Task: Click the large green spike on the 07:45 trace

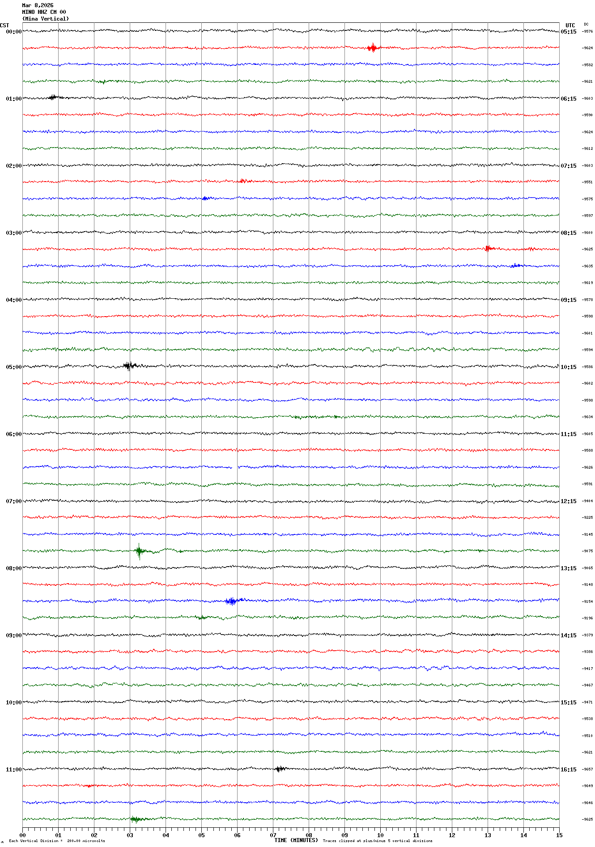Action: (x=140, y=551)
